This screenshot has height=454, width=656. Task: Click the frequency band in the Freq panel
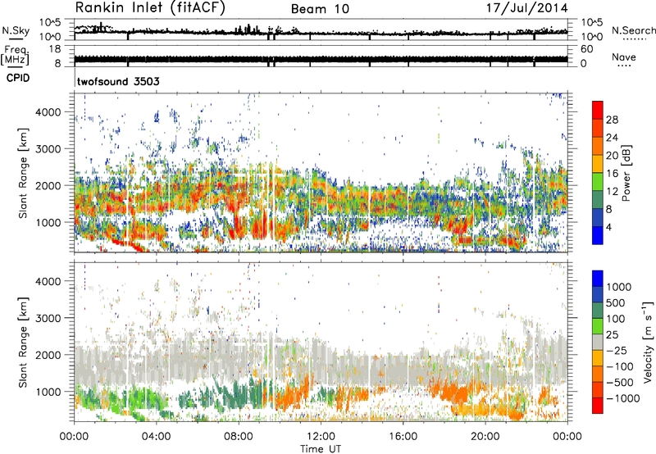coord(321,60)
